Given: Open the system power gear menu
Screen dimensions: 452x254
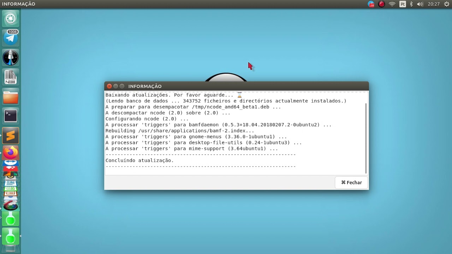Looking at the screenshot, I should click(x=447, y=4).
